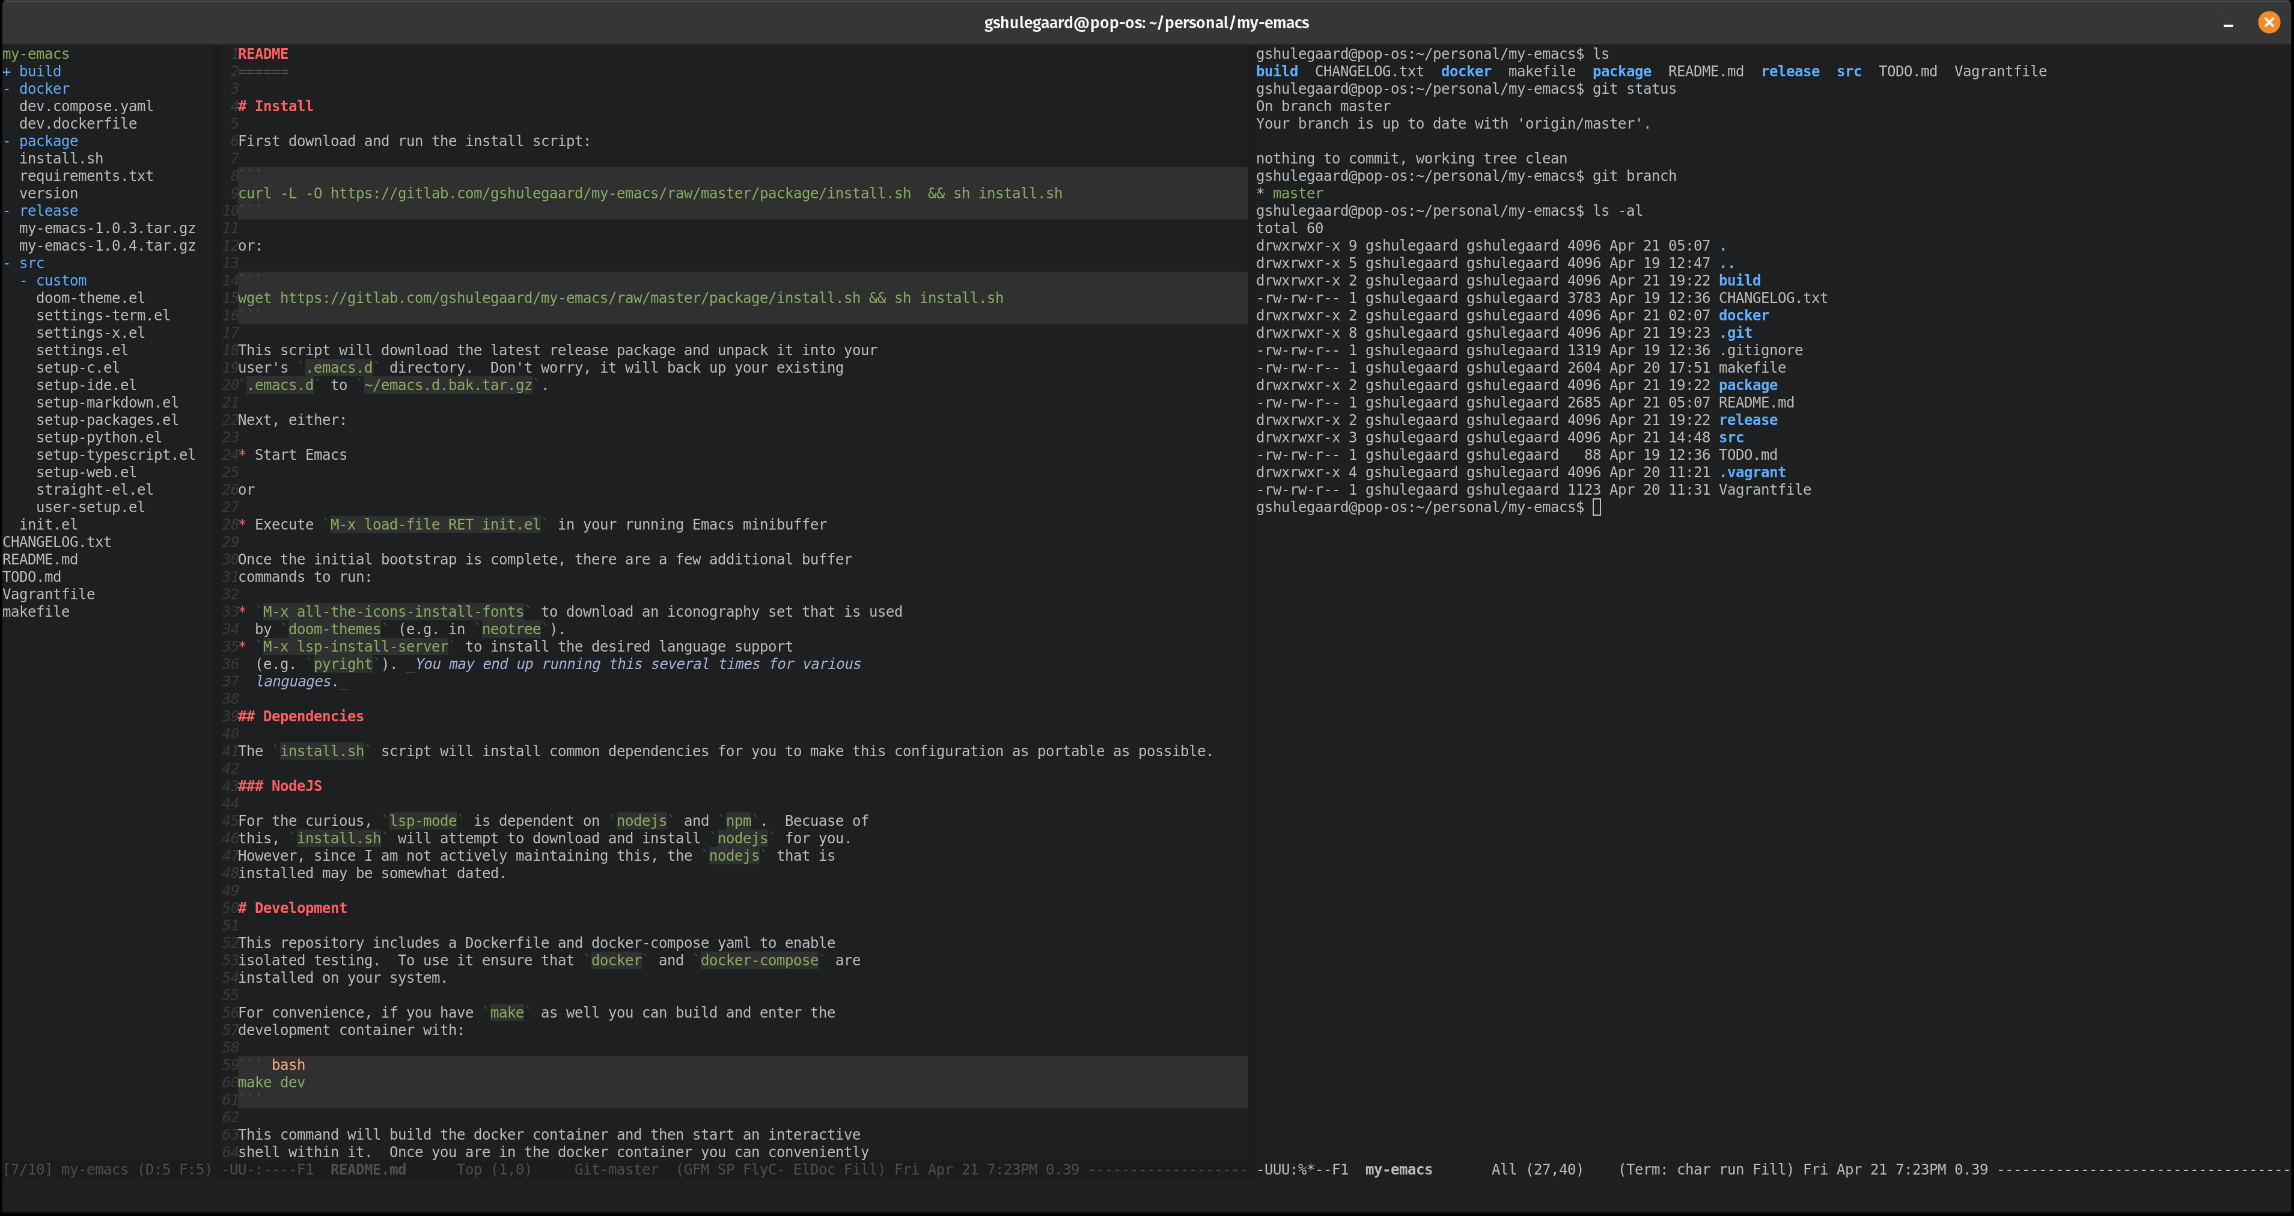Collapse the package folder in neotree
This screenshot has width=2294, height=1216.
tap(40, 141)
